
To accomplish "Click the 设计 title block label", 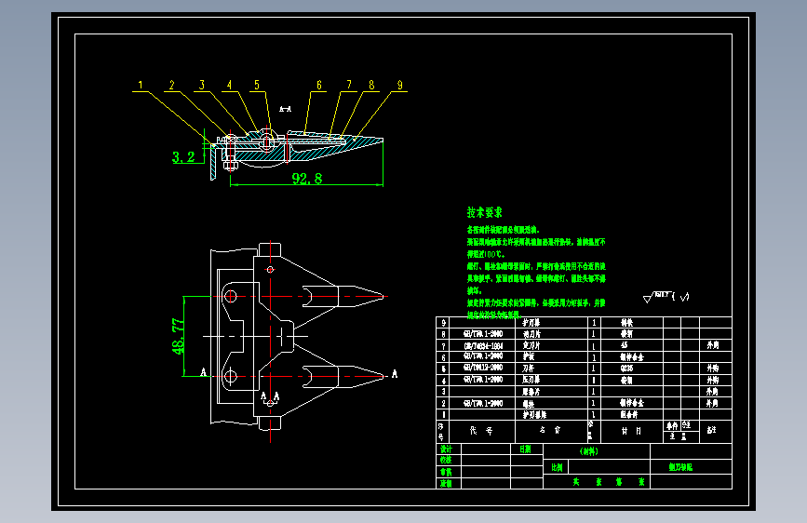I will tap(446, 449).
